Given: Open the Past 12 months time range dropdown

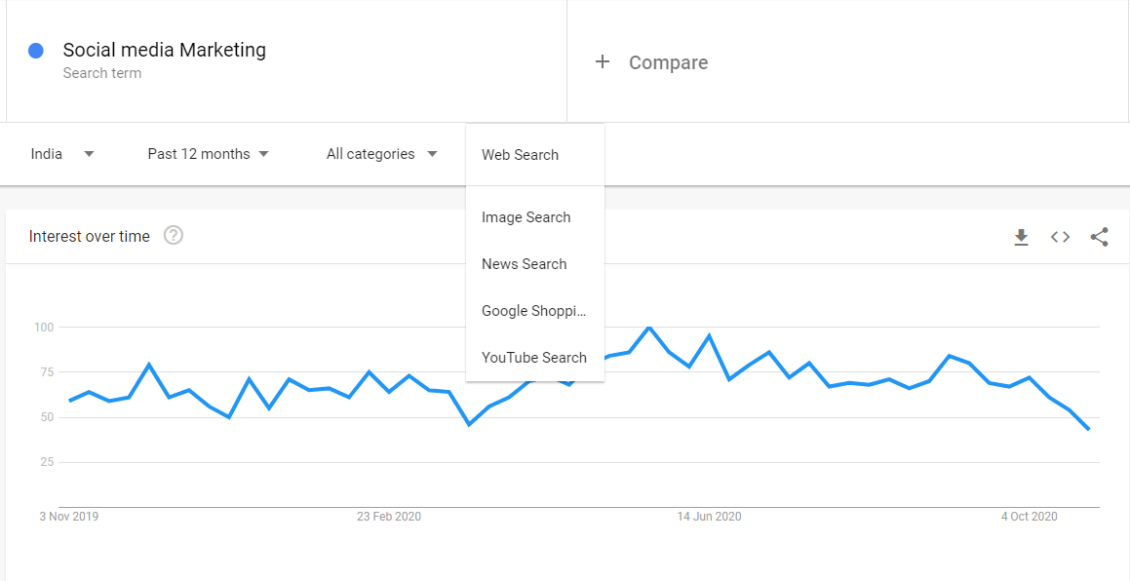Looking at the screenshot, I should tap(209, 154).
